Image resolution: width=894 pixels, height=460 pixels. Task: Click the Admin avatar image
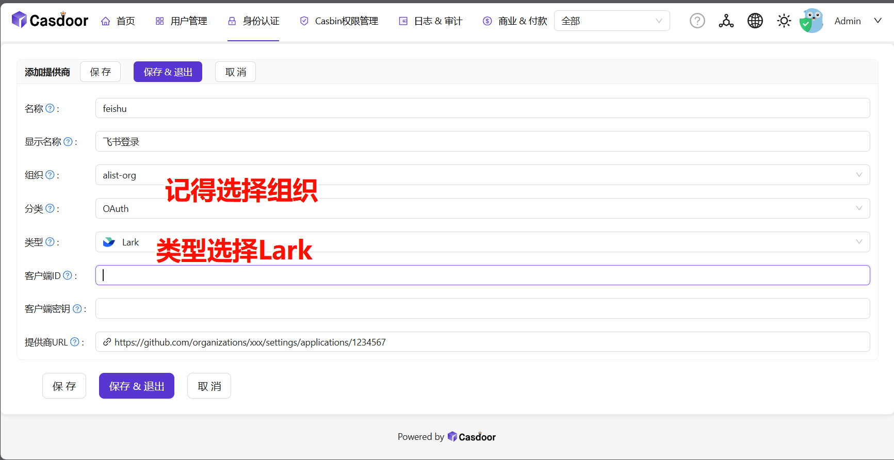812,21
